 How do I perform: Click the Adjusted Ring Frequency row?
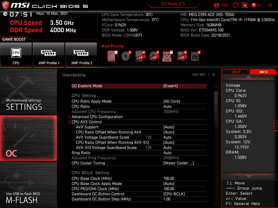click(x=139, y=158)
